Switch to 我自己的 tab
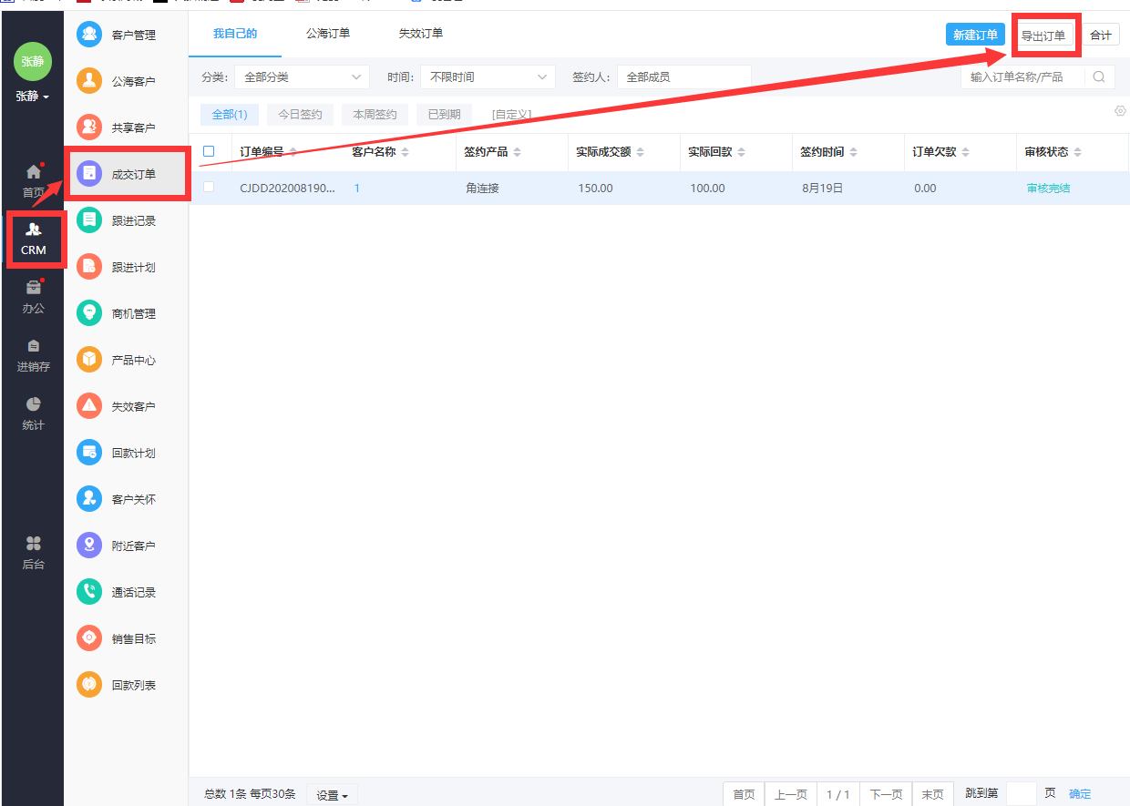 235,34
